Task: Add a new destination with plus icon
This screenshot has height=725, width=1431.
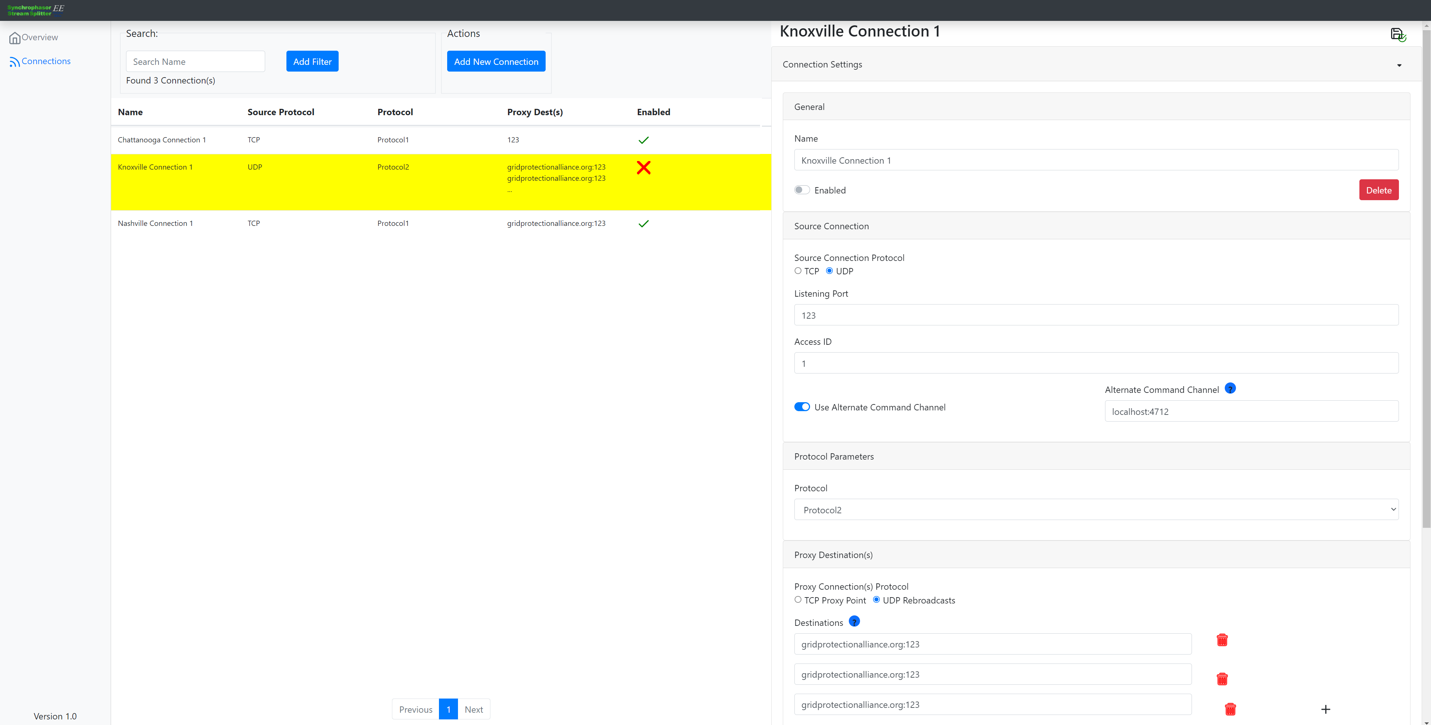Action: point(1325,709)
